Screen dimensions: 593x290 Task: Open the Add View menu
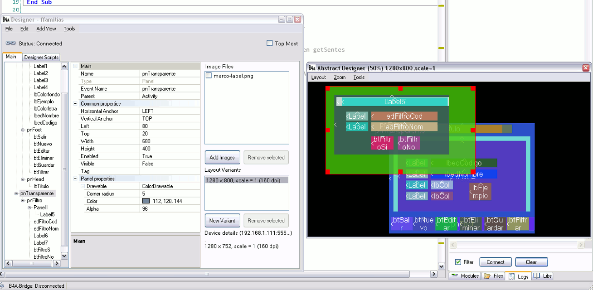pos(46,29)
